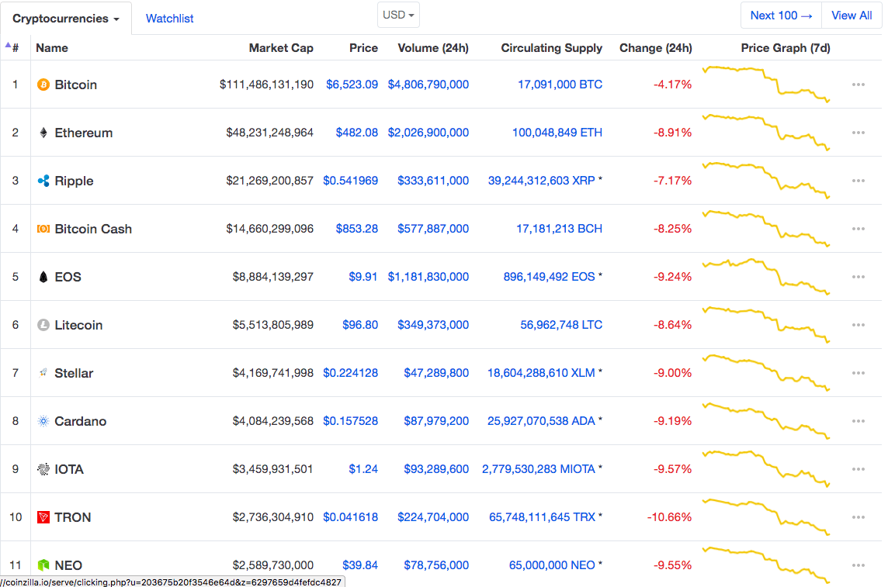Open the USD currency selector
Screen dimensions: 888x587
coord(398,16)
